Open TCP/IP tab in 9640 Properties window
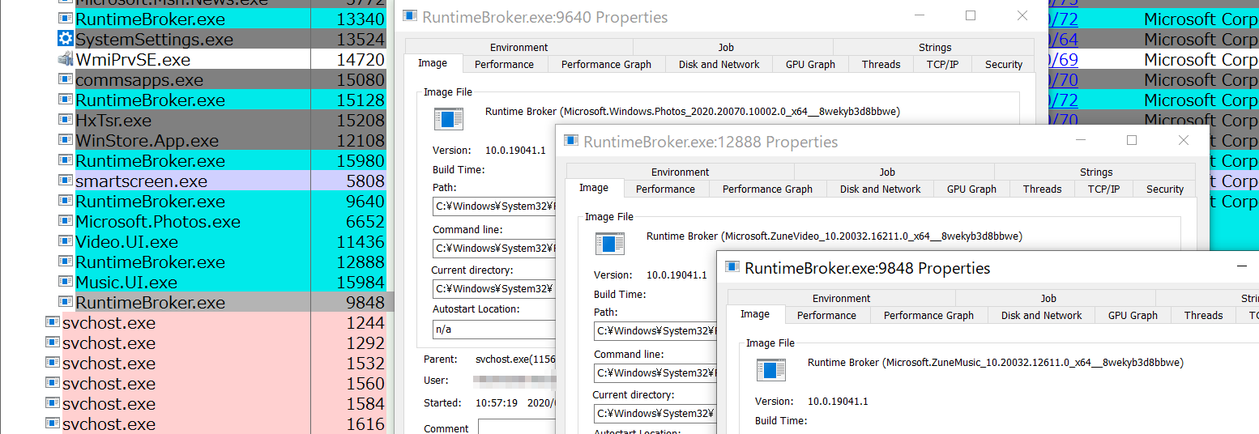 click(942, 64)
